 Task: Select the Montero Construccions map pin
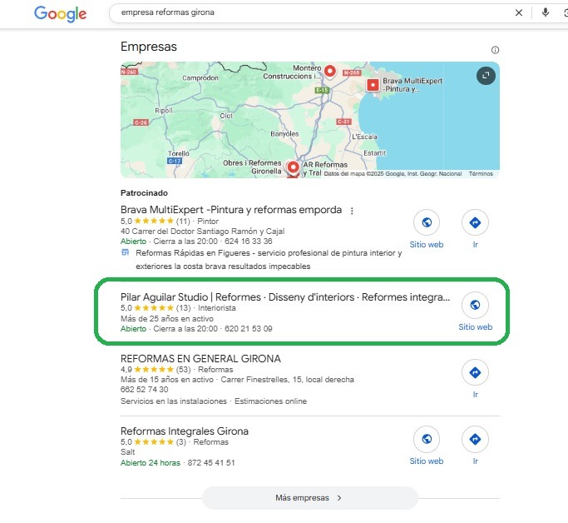tap(329, 71)
